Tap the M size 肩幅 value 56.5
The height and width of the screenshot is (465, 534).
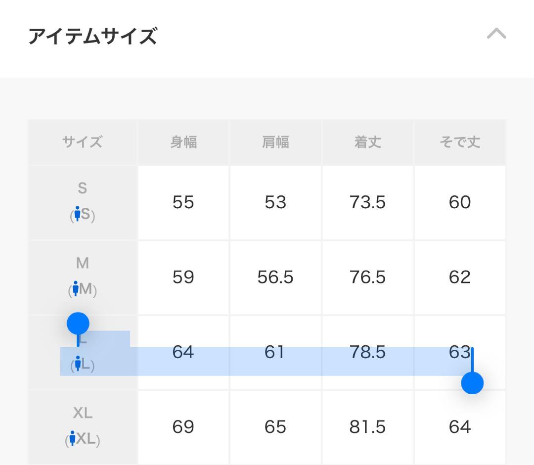coord(275,278)
